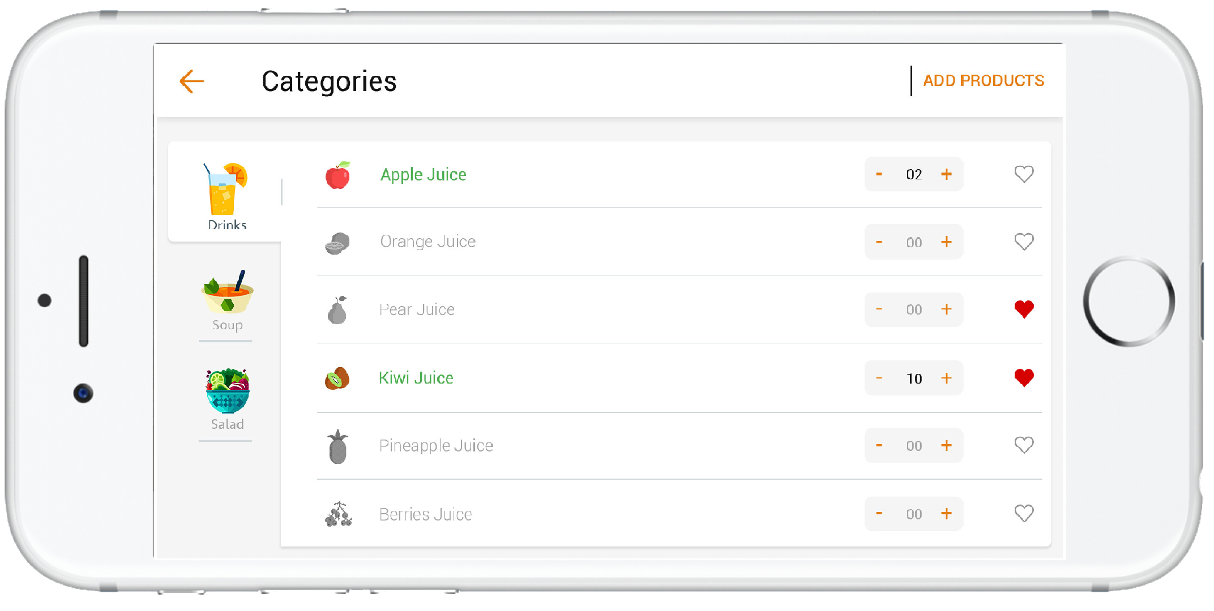The height and width of the screenshot is (611, 1214).
Task: Tap the kiwi fruit icon
Action: point(337,378)
